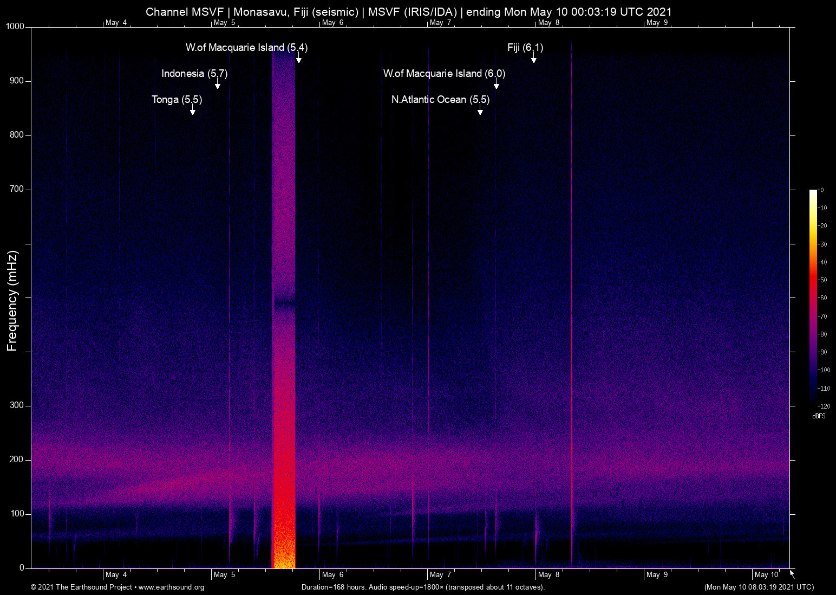The height and width of the screenshot is (595, 836).
Task: Click the "W.of Macquarie Island (6.0)" label
Action: [x=444, y=74]
